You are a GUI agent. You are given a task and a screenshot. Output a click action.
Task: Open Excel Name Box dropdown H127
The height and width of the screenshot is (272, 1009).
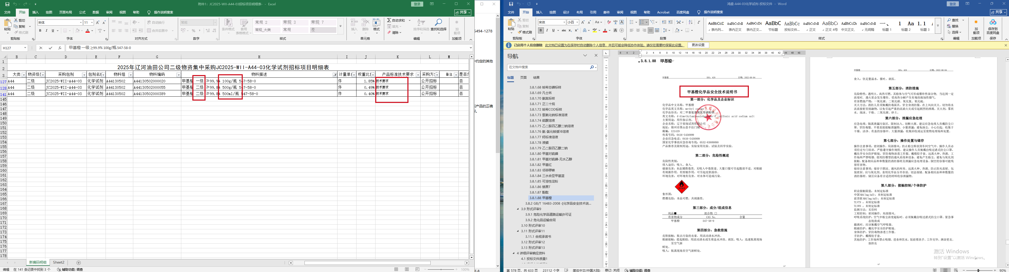(25, 48)
